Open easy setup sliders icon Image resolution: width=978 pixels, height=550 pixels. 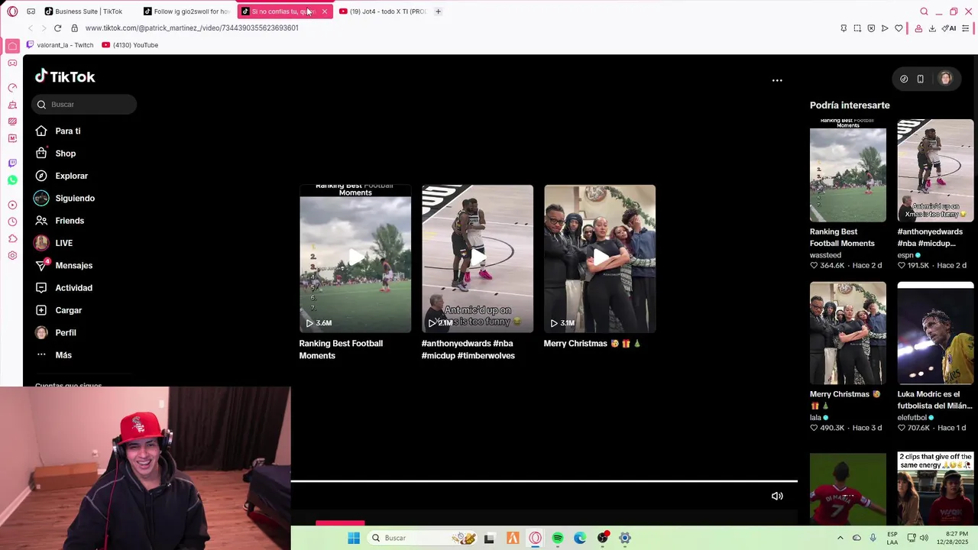(966, 28)
